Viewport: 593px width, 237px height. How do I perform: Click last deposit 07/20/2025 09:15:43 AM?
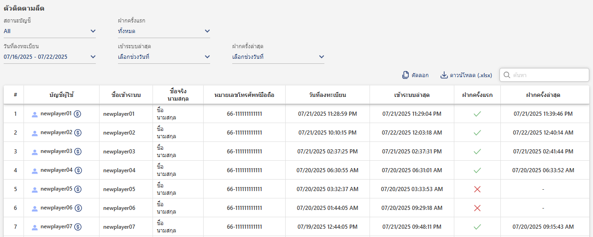point(543,227)
